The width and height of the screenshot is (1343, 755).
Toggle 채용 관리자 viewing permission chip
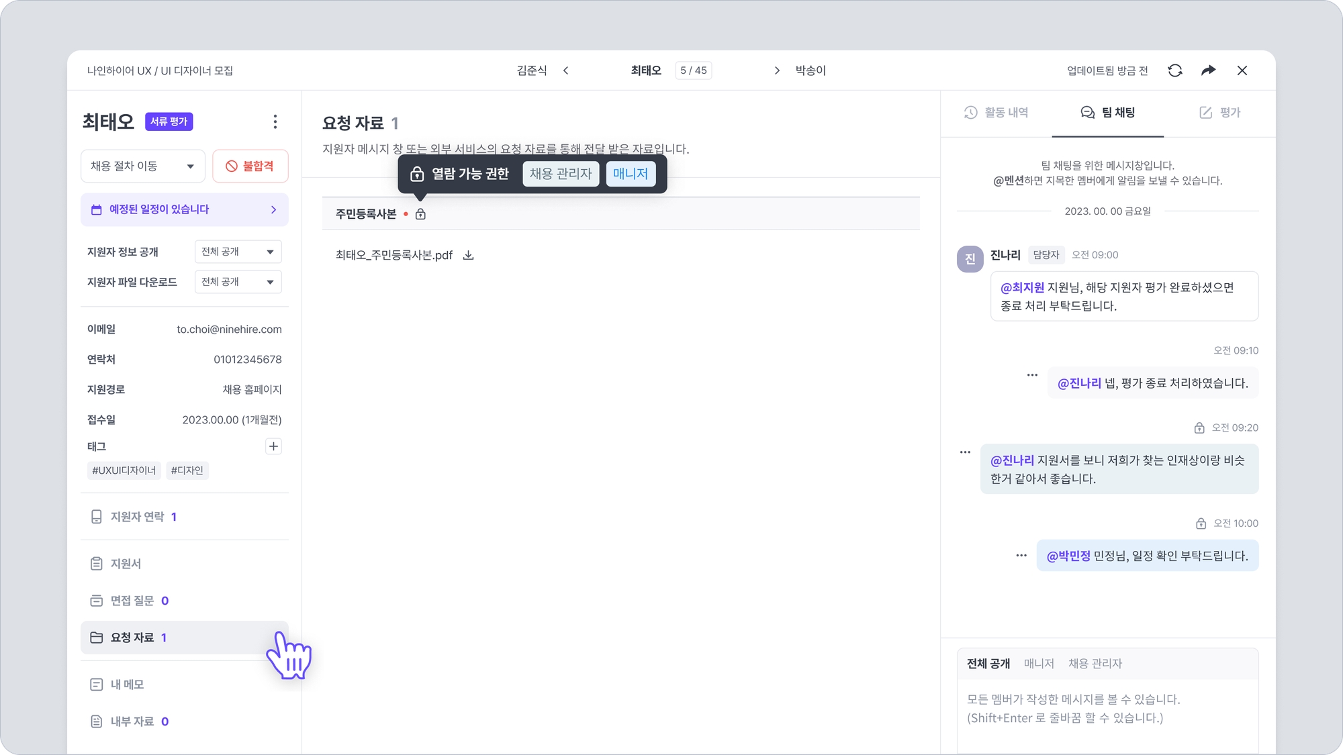tap(560, 174)
